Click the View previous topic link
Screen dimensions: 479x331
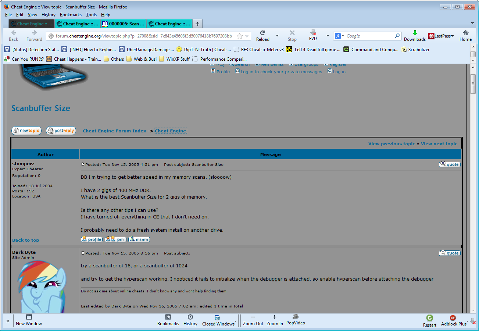coord(392,144)
